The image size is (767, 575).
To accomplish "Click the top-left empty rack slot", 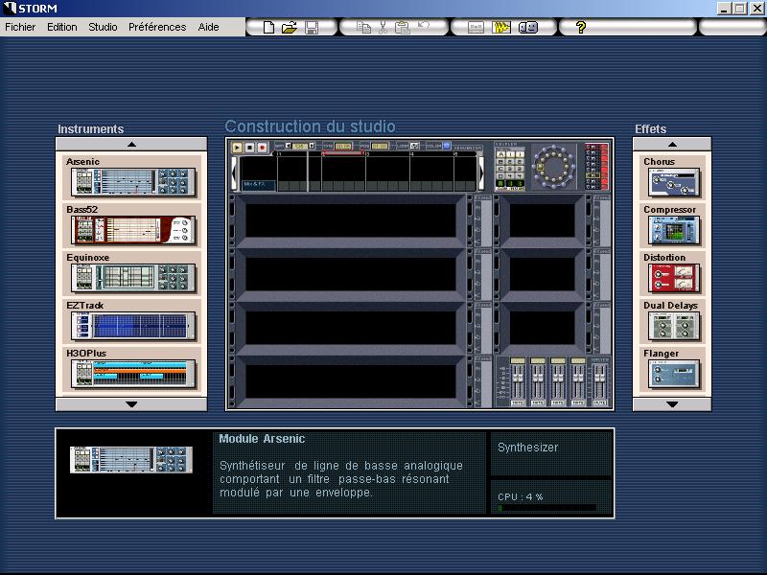I will 348,219.
